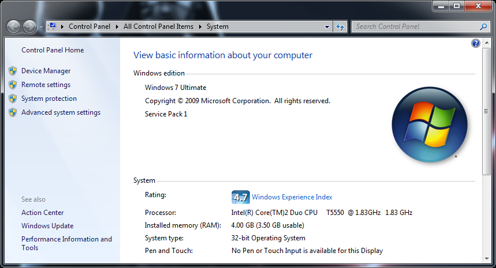Click scrollbar down arrow
Viewport: 496px width, 268px height.
click(487, 259)
